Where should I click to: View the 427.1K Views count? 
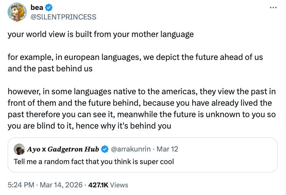[x=108, y=185]
